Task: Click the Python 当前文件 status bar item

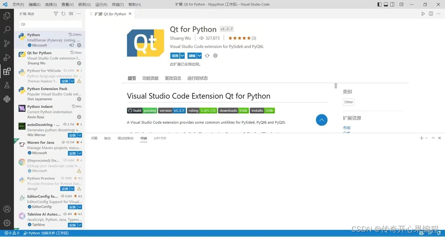Action: tap(46, 233)
